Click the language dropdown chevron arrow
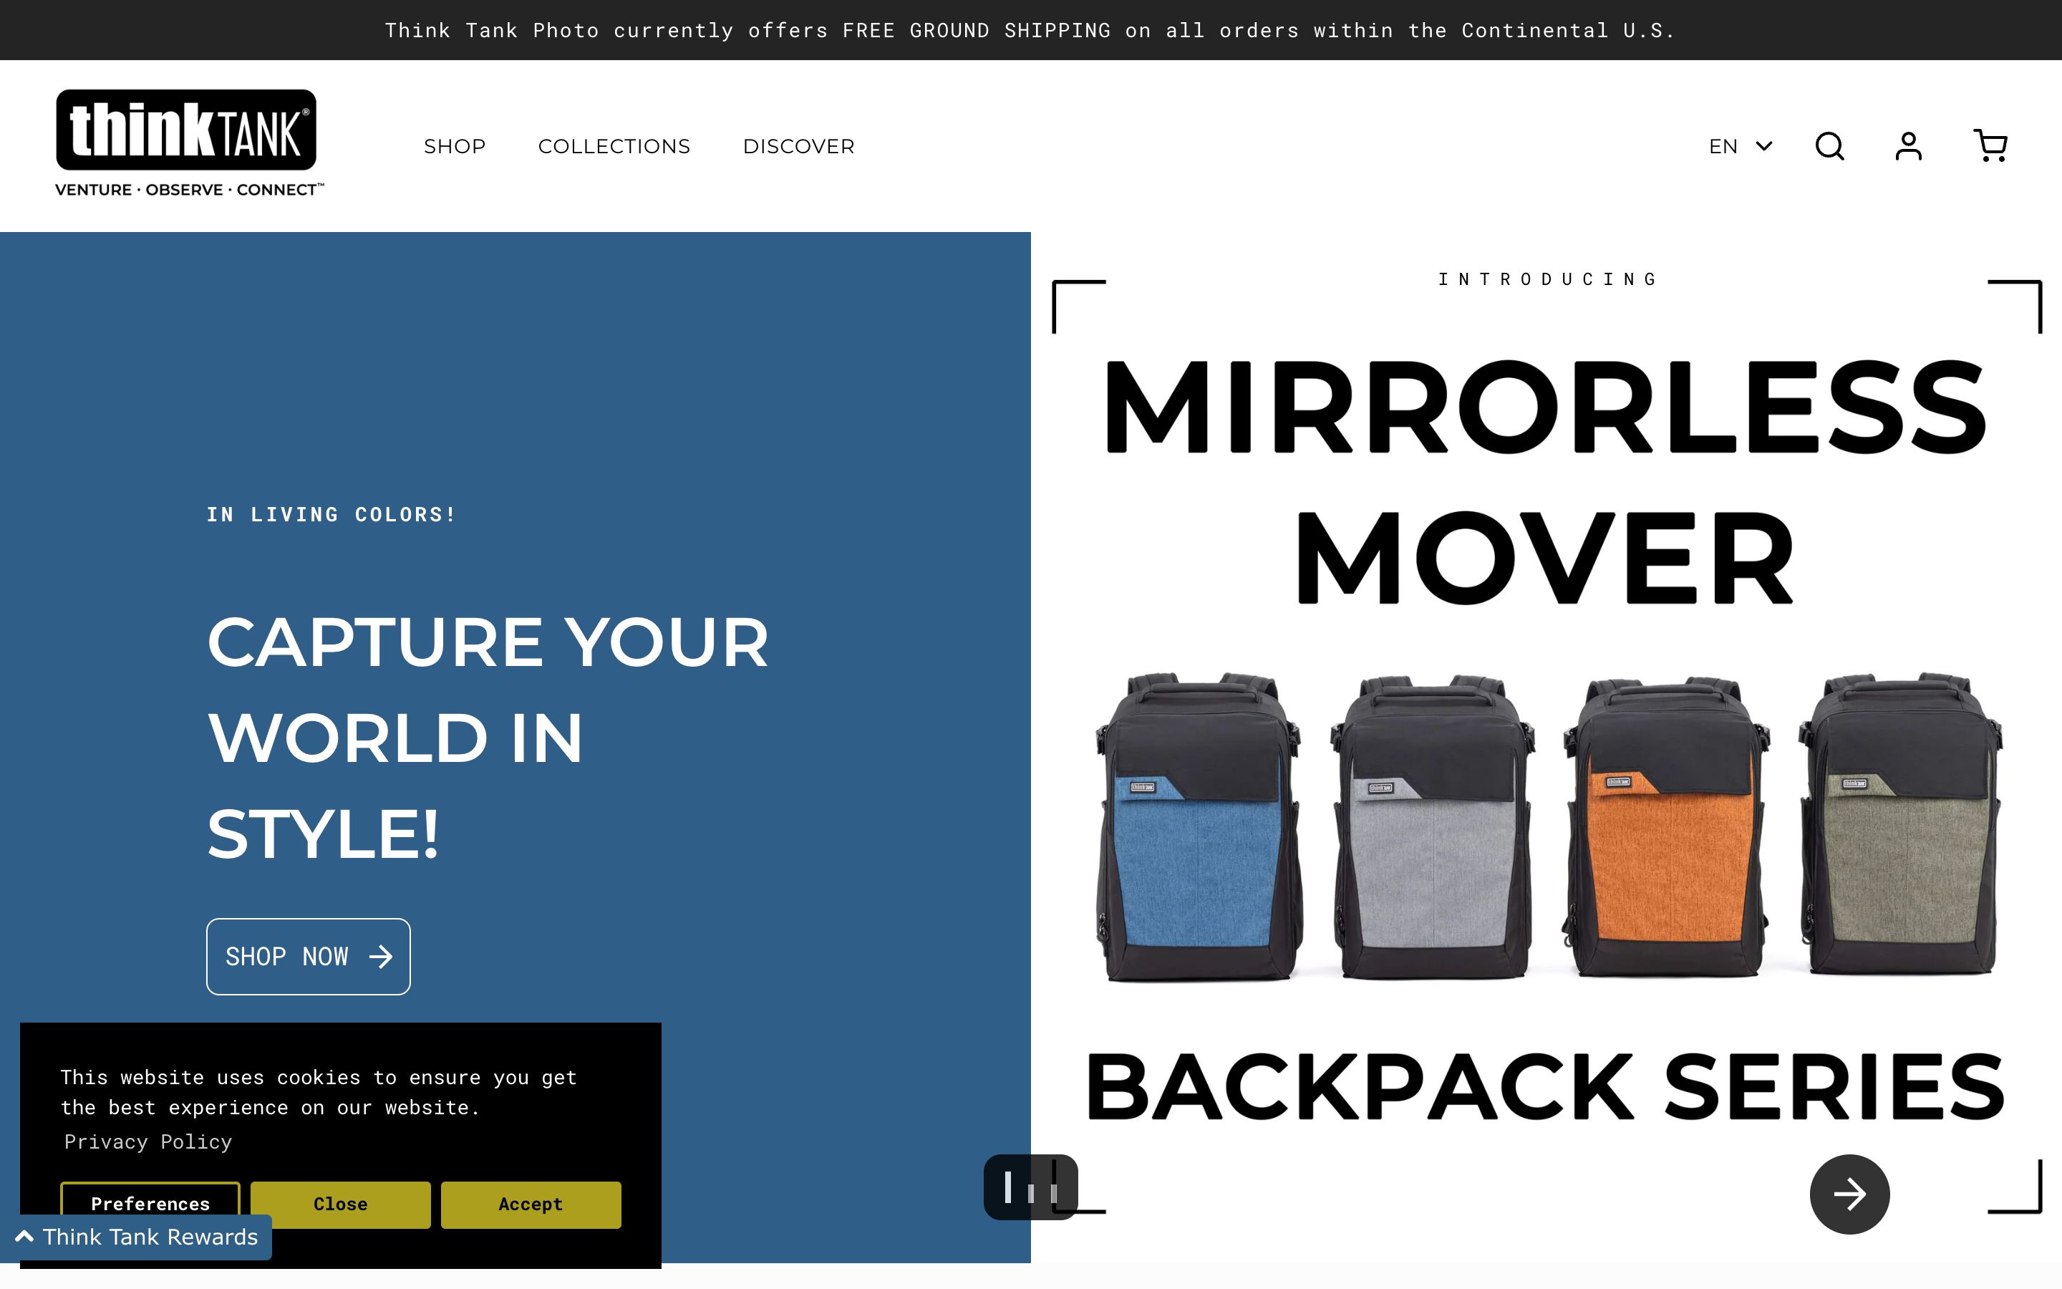This screenshot has height=1289, width=2062. pos(1765,146)
